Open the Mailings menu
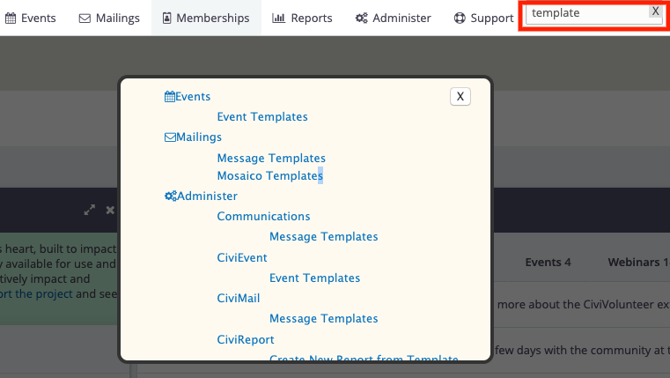The width and height of the screenshot is (670, 378). coord(109,18)
